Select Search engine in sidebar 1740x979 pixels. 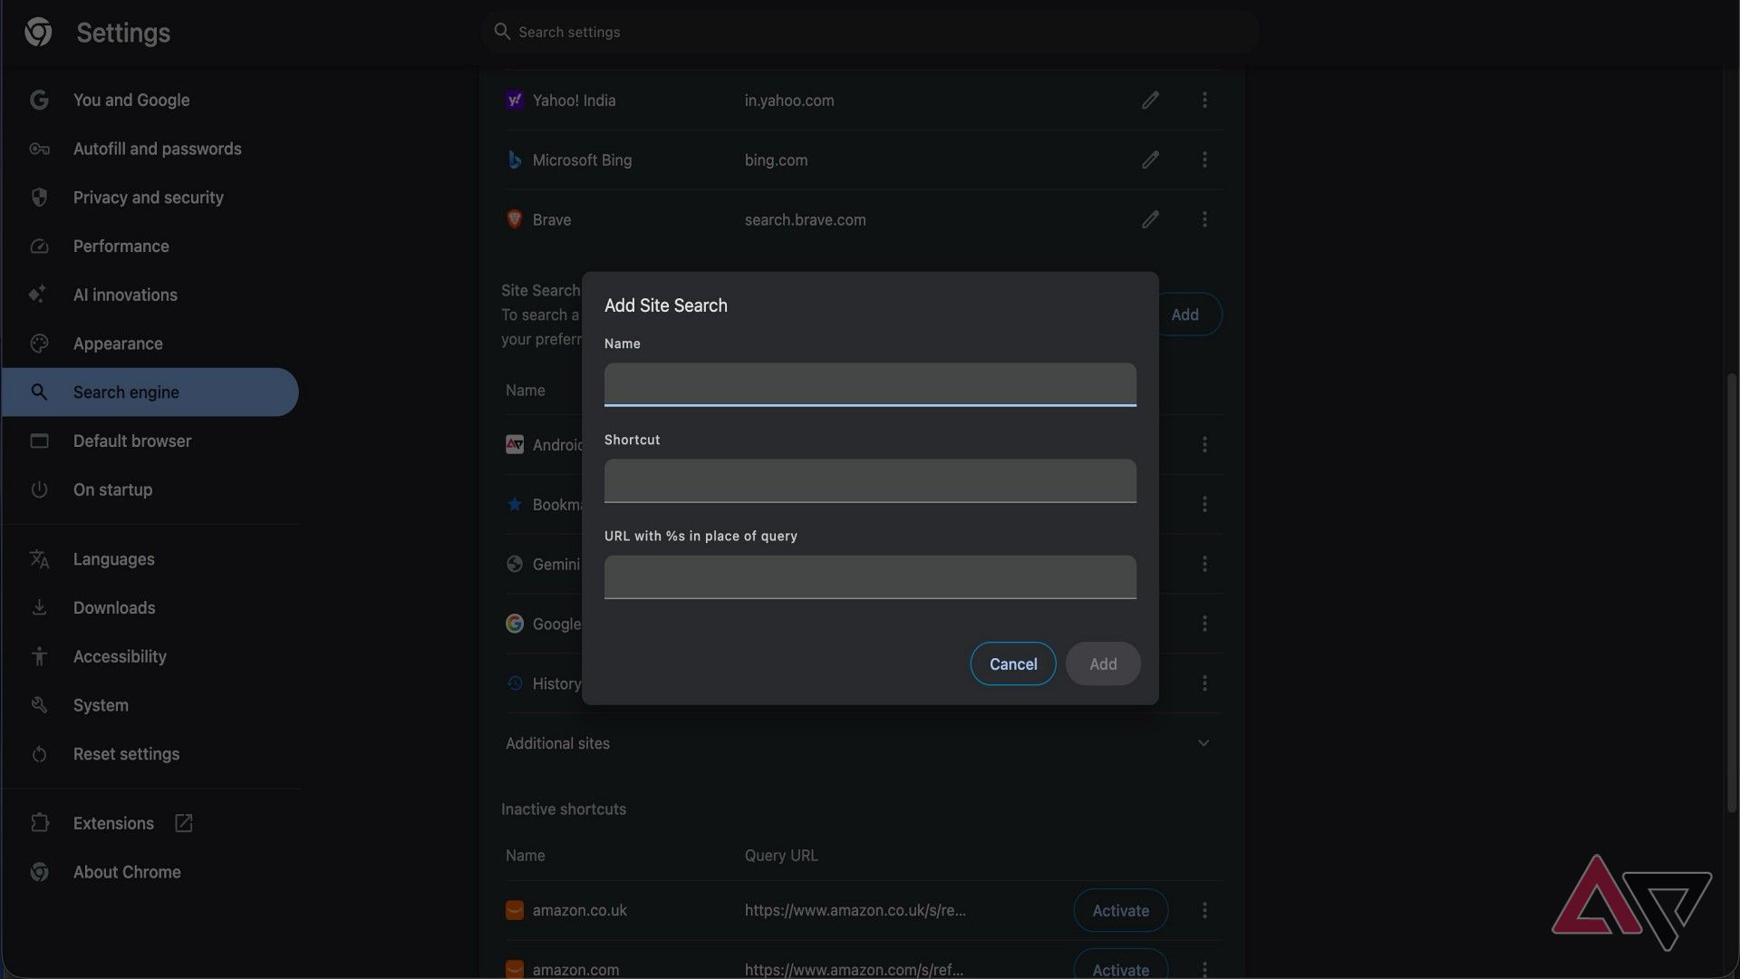150,393
